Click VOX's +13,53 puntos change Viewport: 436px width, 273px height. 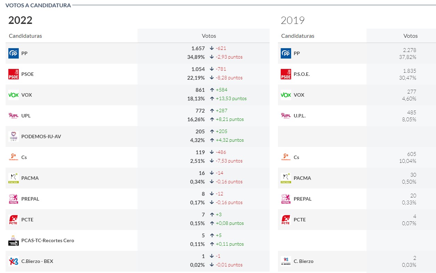point(231,98)
